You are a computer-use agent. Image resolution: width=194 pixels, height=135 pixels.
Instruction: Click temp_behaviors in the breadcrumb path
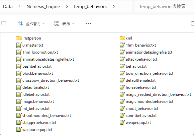pos(90,6)
